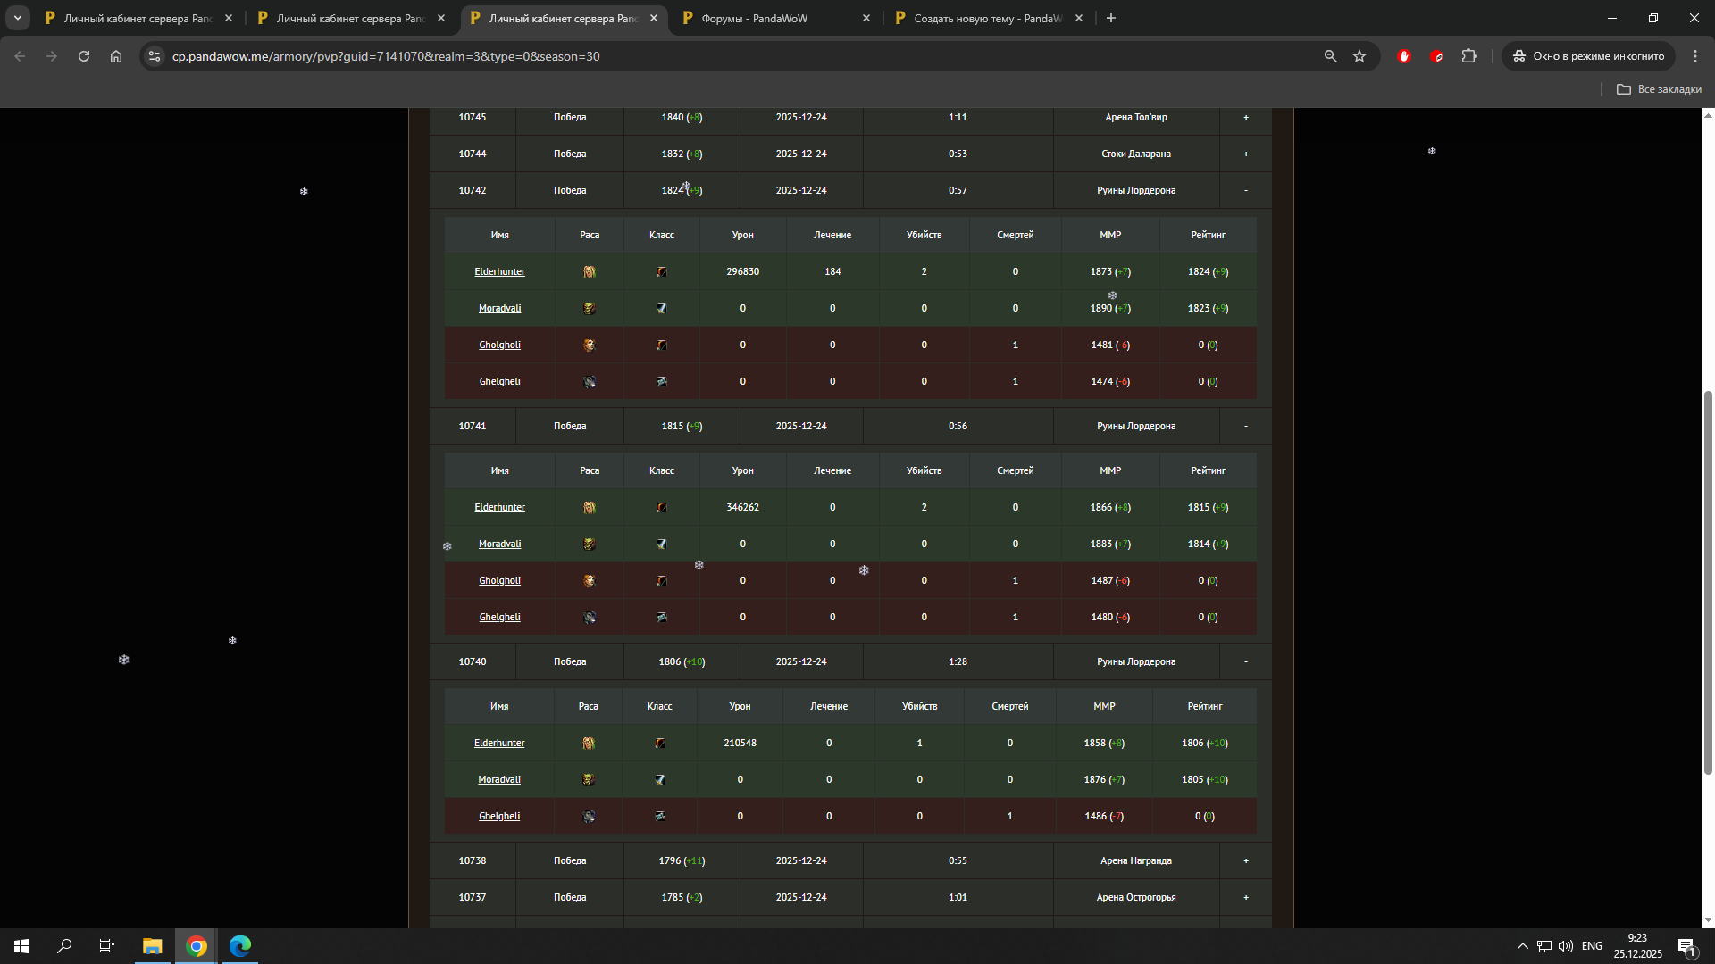Open new tab with plus button
Screen dimensions: 1715x964
pos(1111,18)
